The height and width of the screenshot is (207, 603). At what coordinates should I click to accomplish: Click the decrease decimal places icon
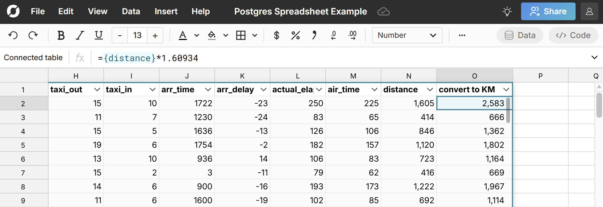click(x=333, y=35)
